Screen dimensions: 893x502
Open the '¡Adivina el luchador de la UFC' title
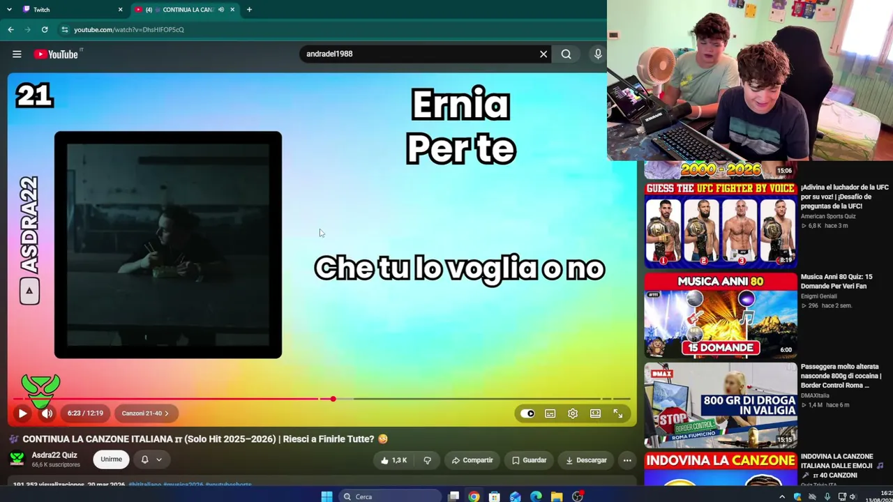pos(844,197)
